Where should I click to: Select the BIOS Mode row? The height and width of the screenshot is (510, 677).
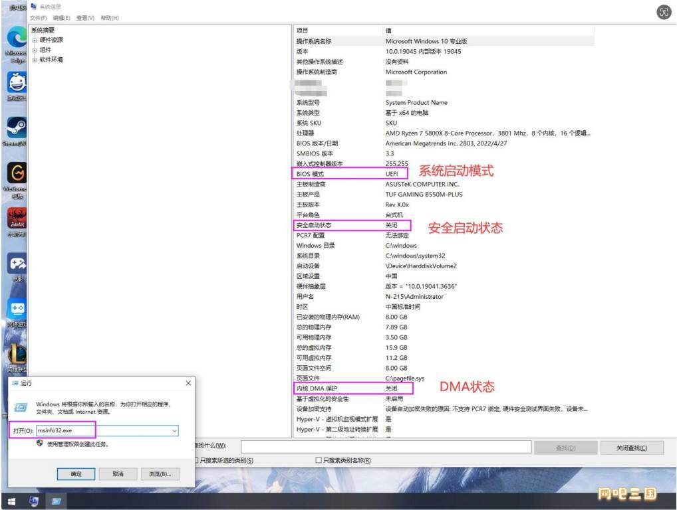click(x=444, y=174)
